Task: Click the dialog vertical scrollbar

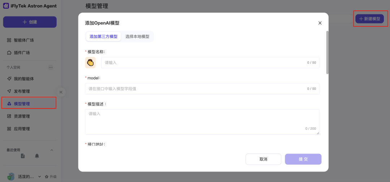Action: (327, 52)
